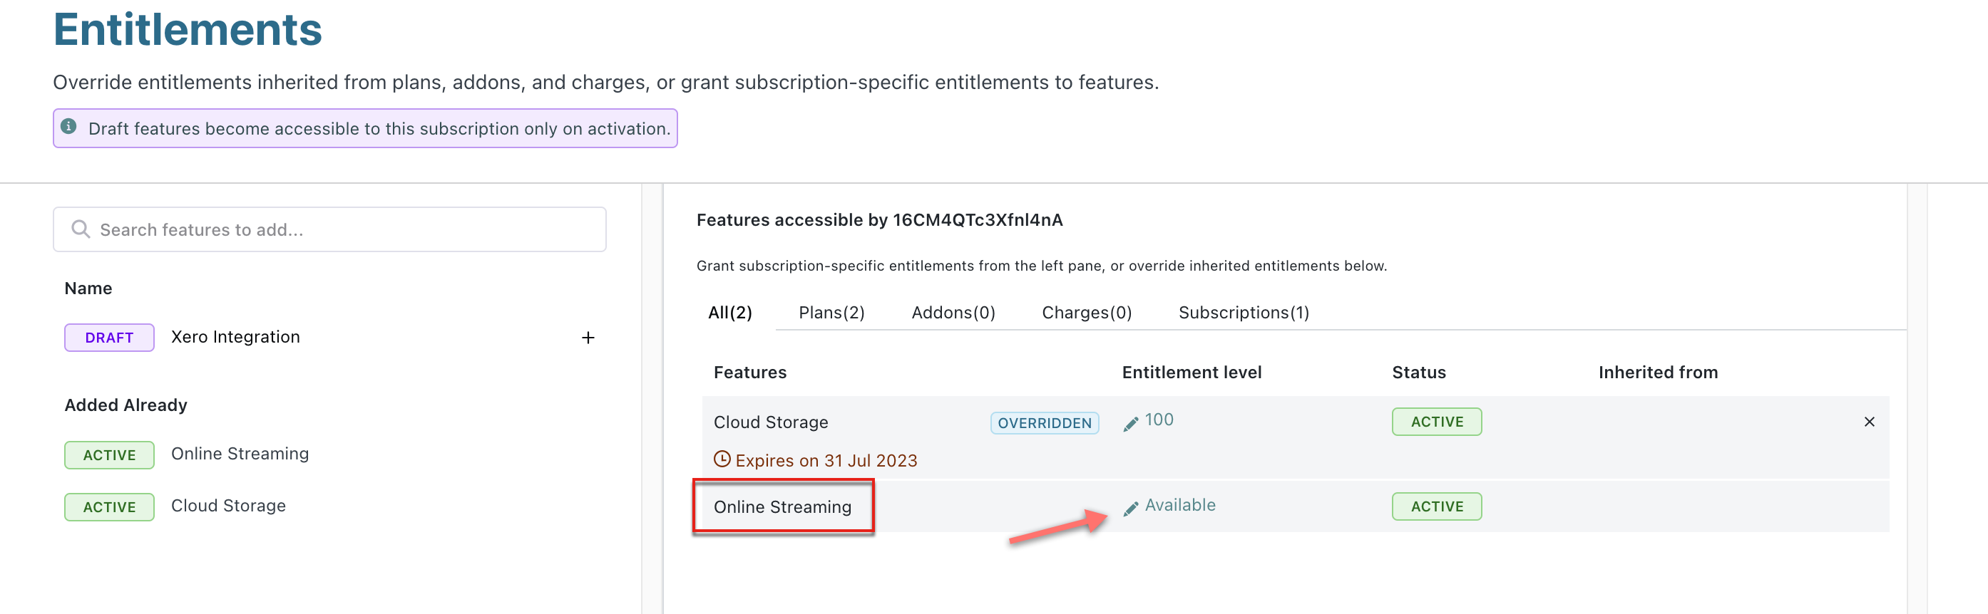Select the Addons(0) tab

(953, 313)
